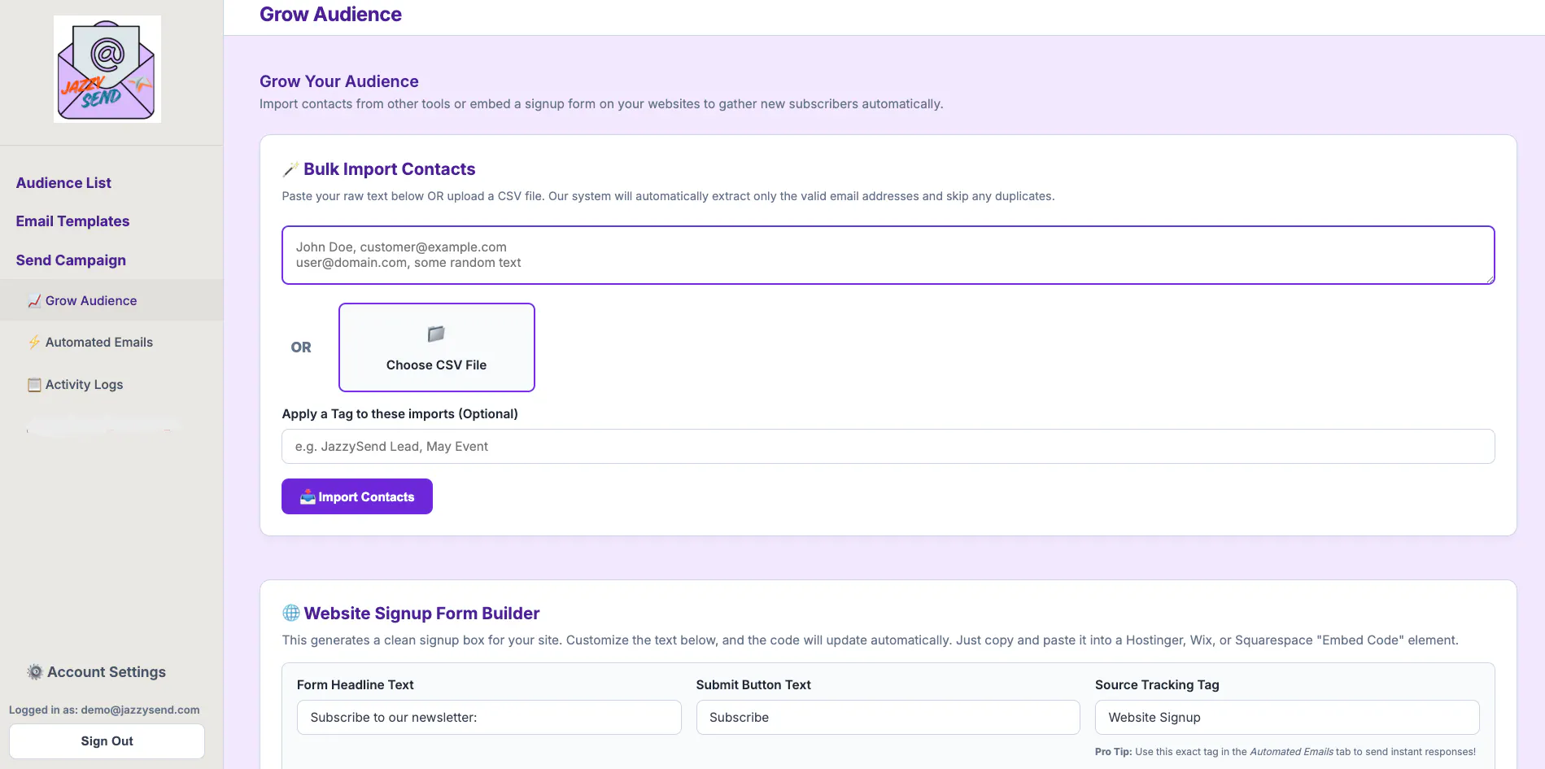This screenshot has height=769, width=1545.
Task: Select Grow Audience in the sidebar
Action: (111, 300)
